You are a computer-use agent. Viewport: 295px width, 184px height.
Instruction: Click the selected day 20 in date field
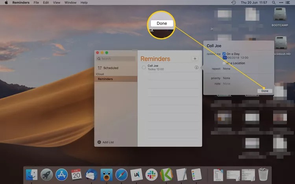(225, 58)
